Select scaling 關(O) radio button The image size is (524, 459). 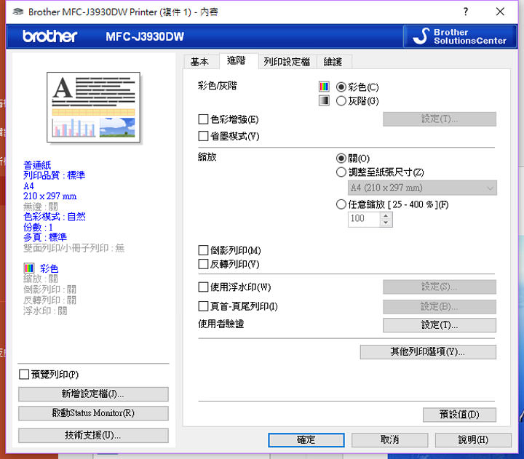pos(341,158)
